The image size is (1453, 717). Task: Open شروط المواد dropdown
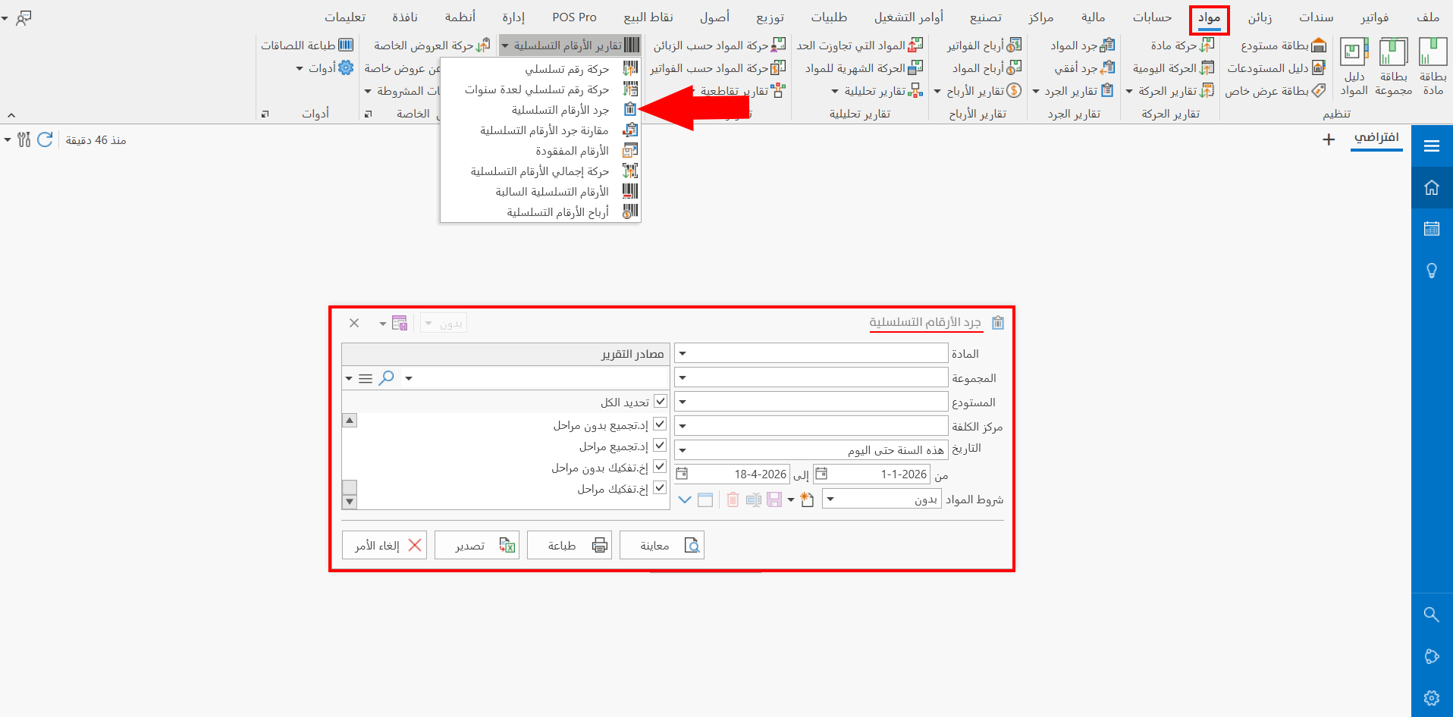[x=830, y=499]
